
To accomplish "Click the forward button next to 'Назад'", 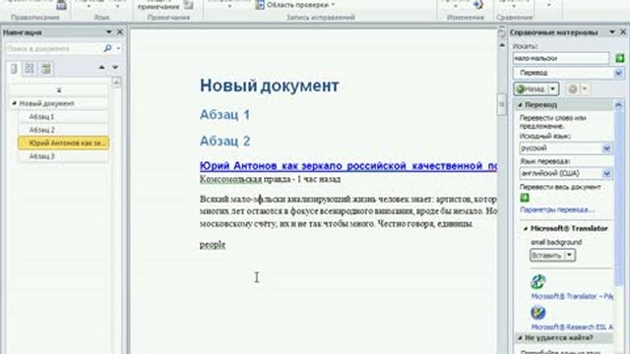I will [573, 89].
